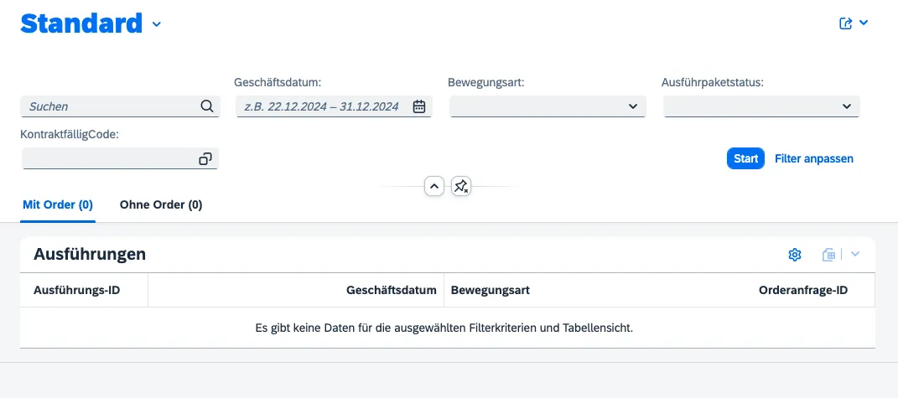
Task: Click the export to spreadsheet icon
Action: 829,255
